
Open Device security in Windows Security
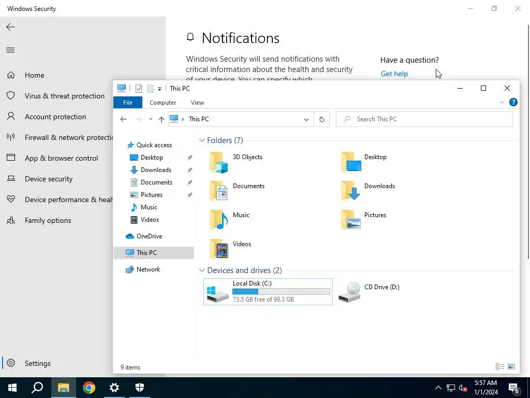[40, 179]
